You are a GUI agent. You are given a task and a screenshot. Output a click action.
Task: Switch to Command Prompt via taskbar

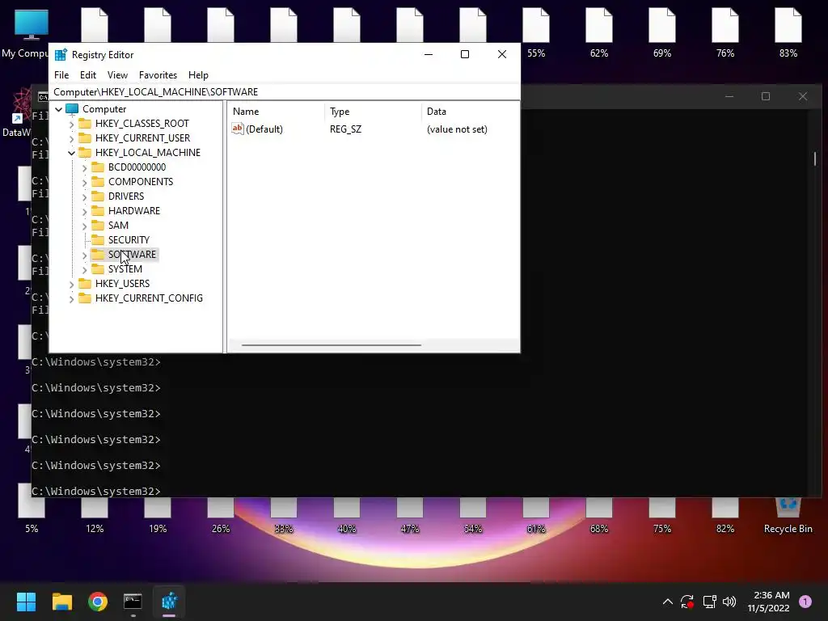(133, 602)
